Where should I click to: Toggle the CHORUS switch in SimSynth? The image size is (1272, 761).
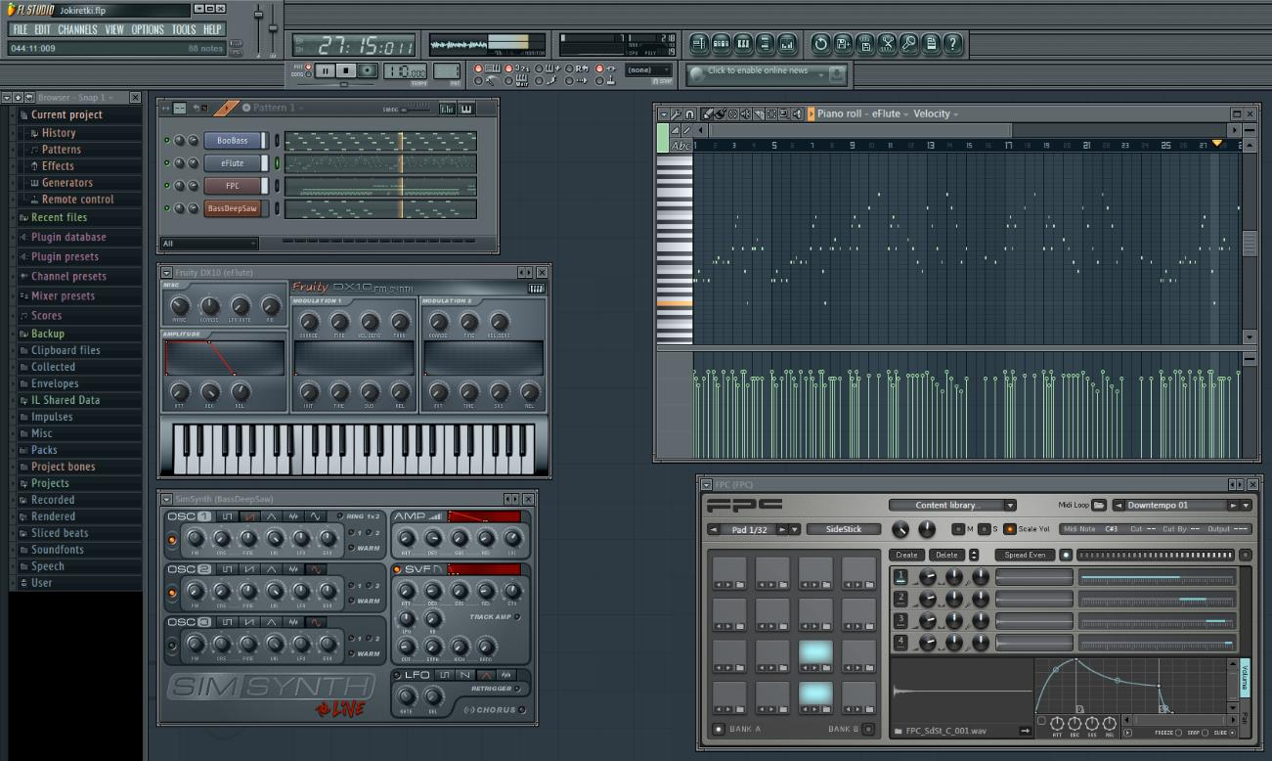point(522,710)
